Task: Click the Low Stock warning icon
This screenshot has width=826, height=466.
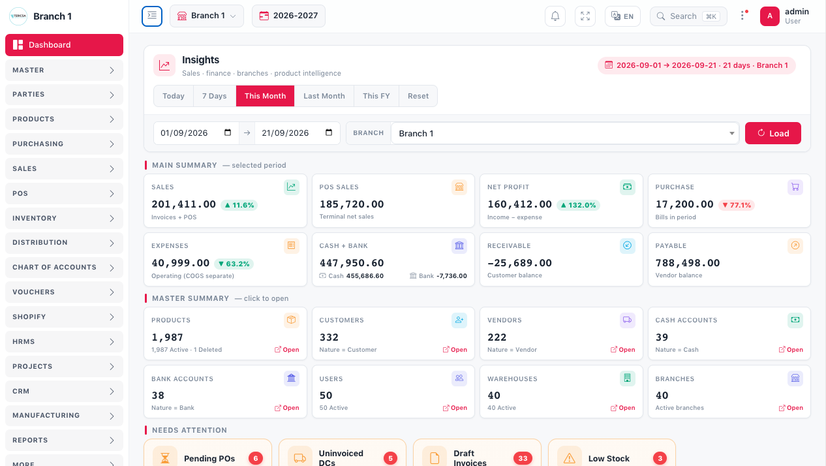Action: click(570, 458)
